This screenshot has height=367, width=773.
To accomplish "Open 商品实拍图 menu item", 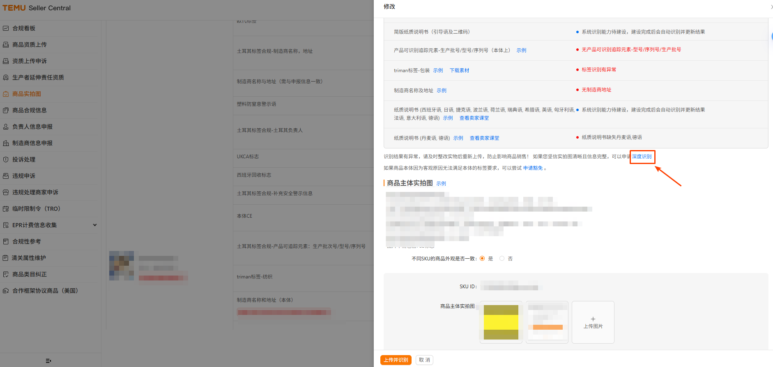I will point(27,94).
